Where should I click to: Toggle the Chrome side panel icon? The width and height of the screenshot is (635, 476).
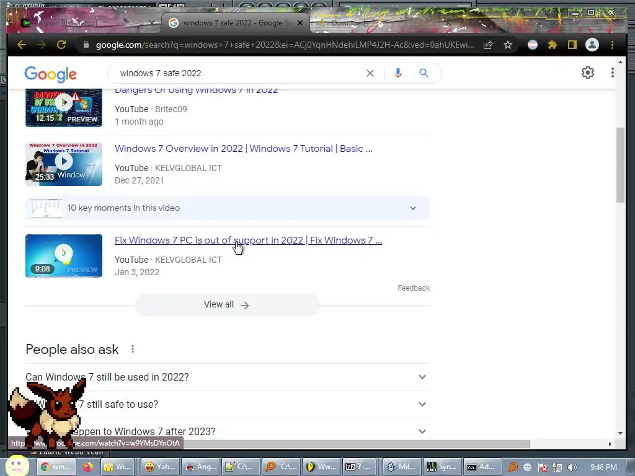tap(572, 45)
